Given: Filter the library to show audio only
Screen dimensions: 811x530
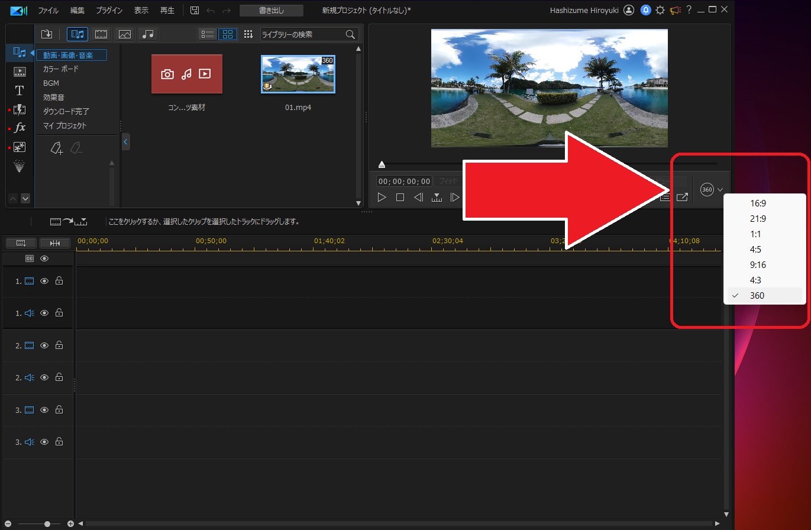Looking at the screenshot, I should 148,34.
